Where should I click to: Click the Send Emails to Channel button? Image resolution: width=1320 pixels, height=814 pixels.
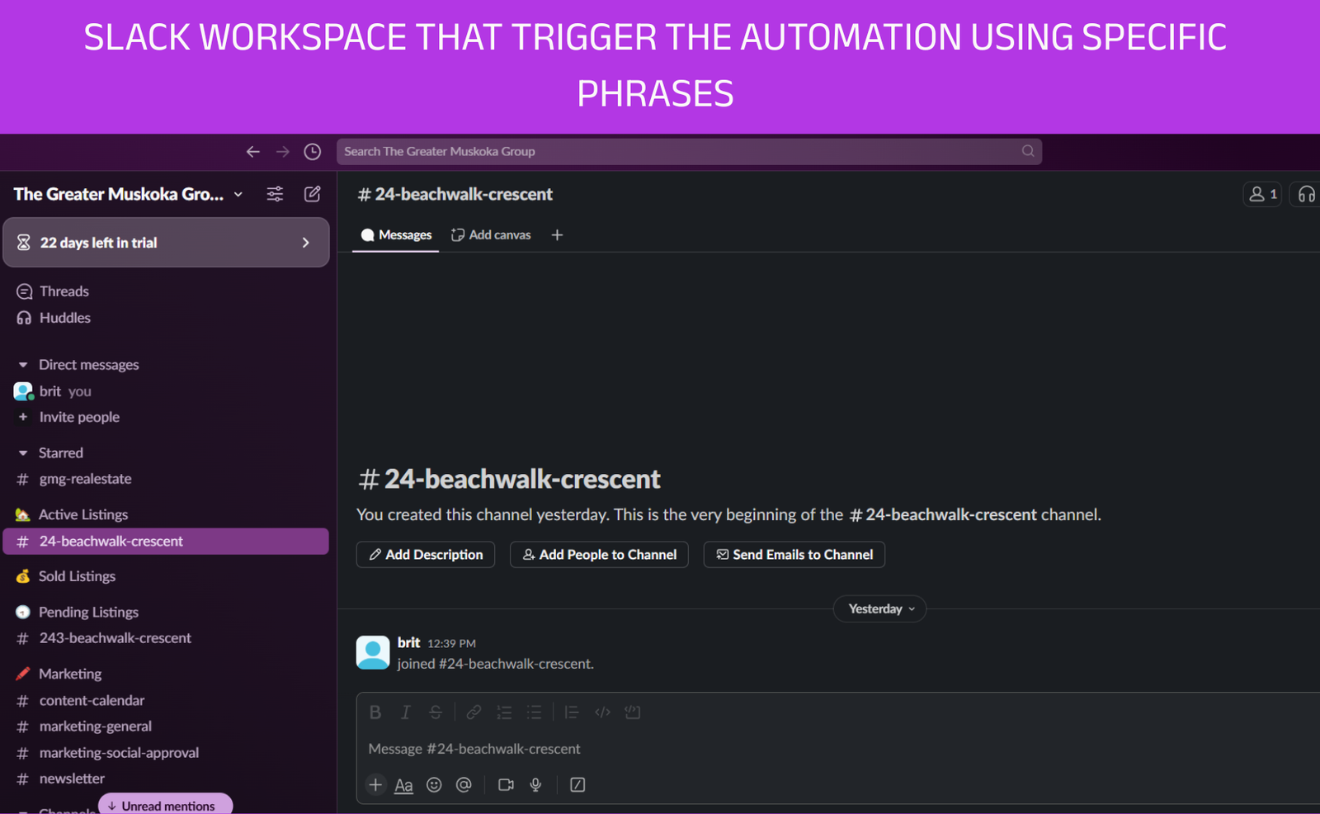794,555
